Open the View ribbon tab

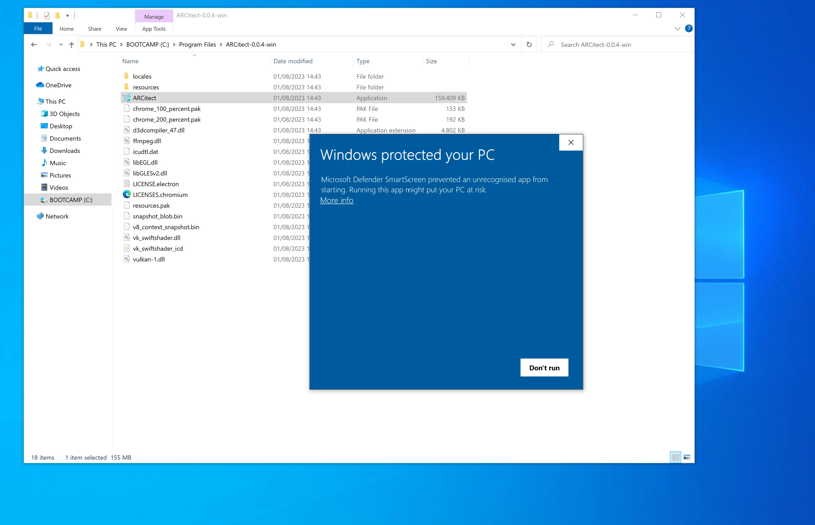(121, 29)
